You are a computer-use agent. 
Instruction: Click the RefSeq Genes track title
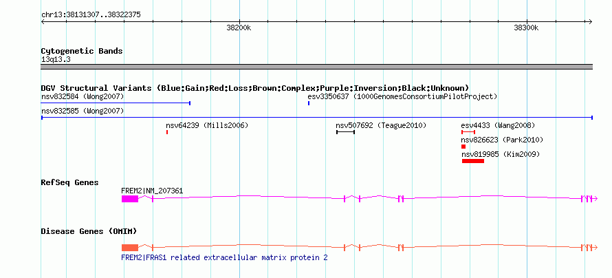[x=70, y=183]
